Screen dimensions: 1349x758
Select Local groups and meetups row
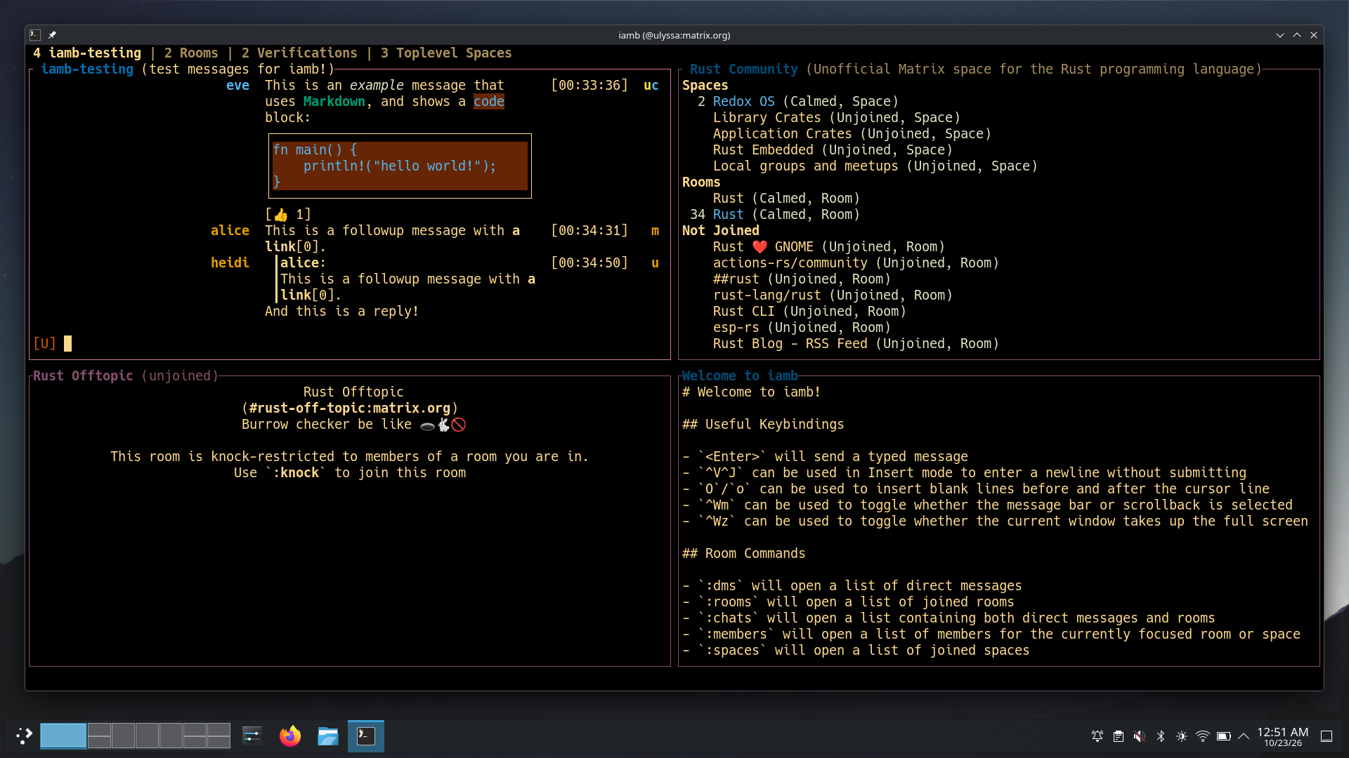point(875,166)
